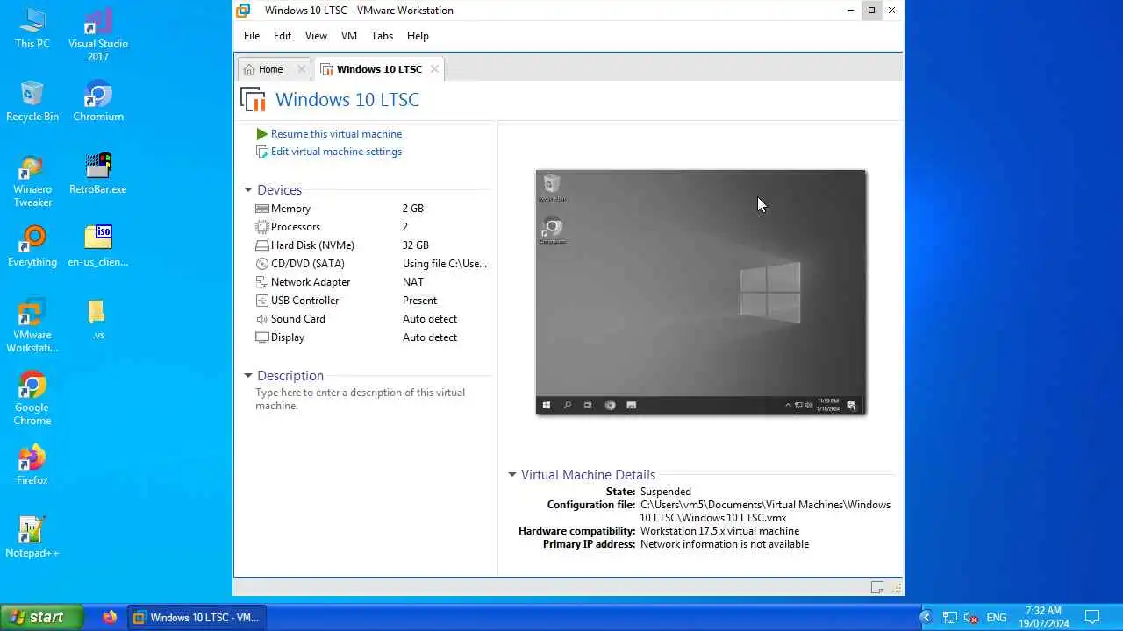Click the green Resume play icon
This screenshot has width=1123, height=631.
(261, 134)
